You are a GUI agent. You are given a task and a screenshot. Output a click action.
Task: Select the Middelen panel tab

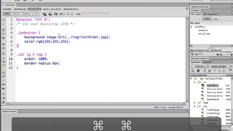pos(207,62)
